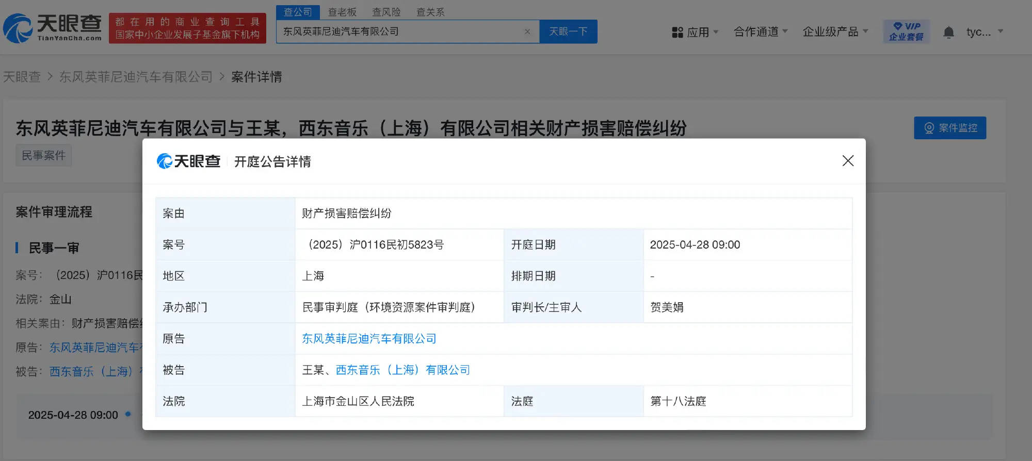
Task: Open the 应用 dropdown menu
Action: pyautogui.click(x=695, y=32)
